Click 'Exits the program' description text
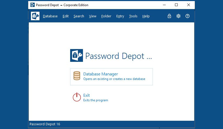The width and height of the screenshot is (223, 129). [x=95, y=100]
